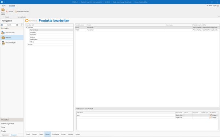Image resolution: width=220 pixels, height=137 pixels.
Task: Toggle the status checkbox in the first Maßnahmen row
Action: (210, 115)
